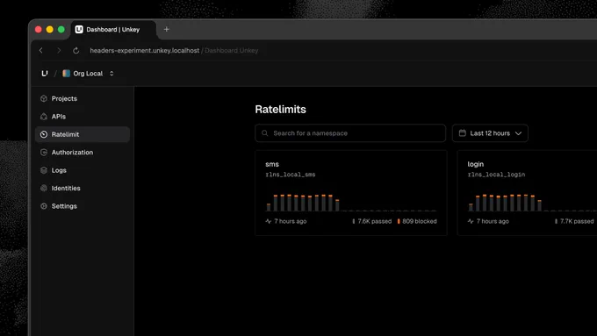
Task: Click the Identities fingerprint icon
Action: (x=44, y=188)
